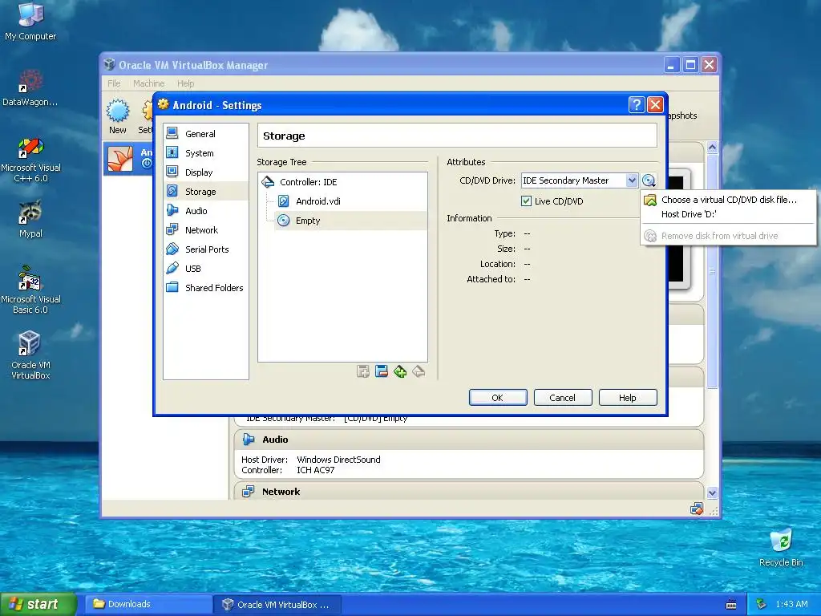Select Microsoft Visual C++ 6.0 desktop icon
This screenshot has height=616, width=821.
(x=30, y=160)
